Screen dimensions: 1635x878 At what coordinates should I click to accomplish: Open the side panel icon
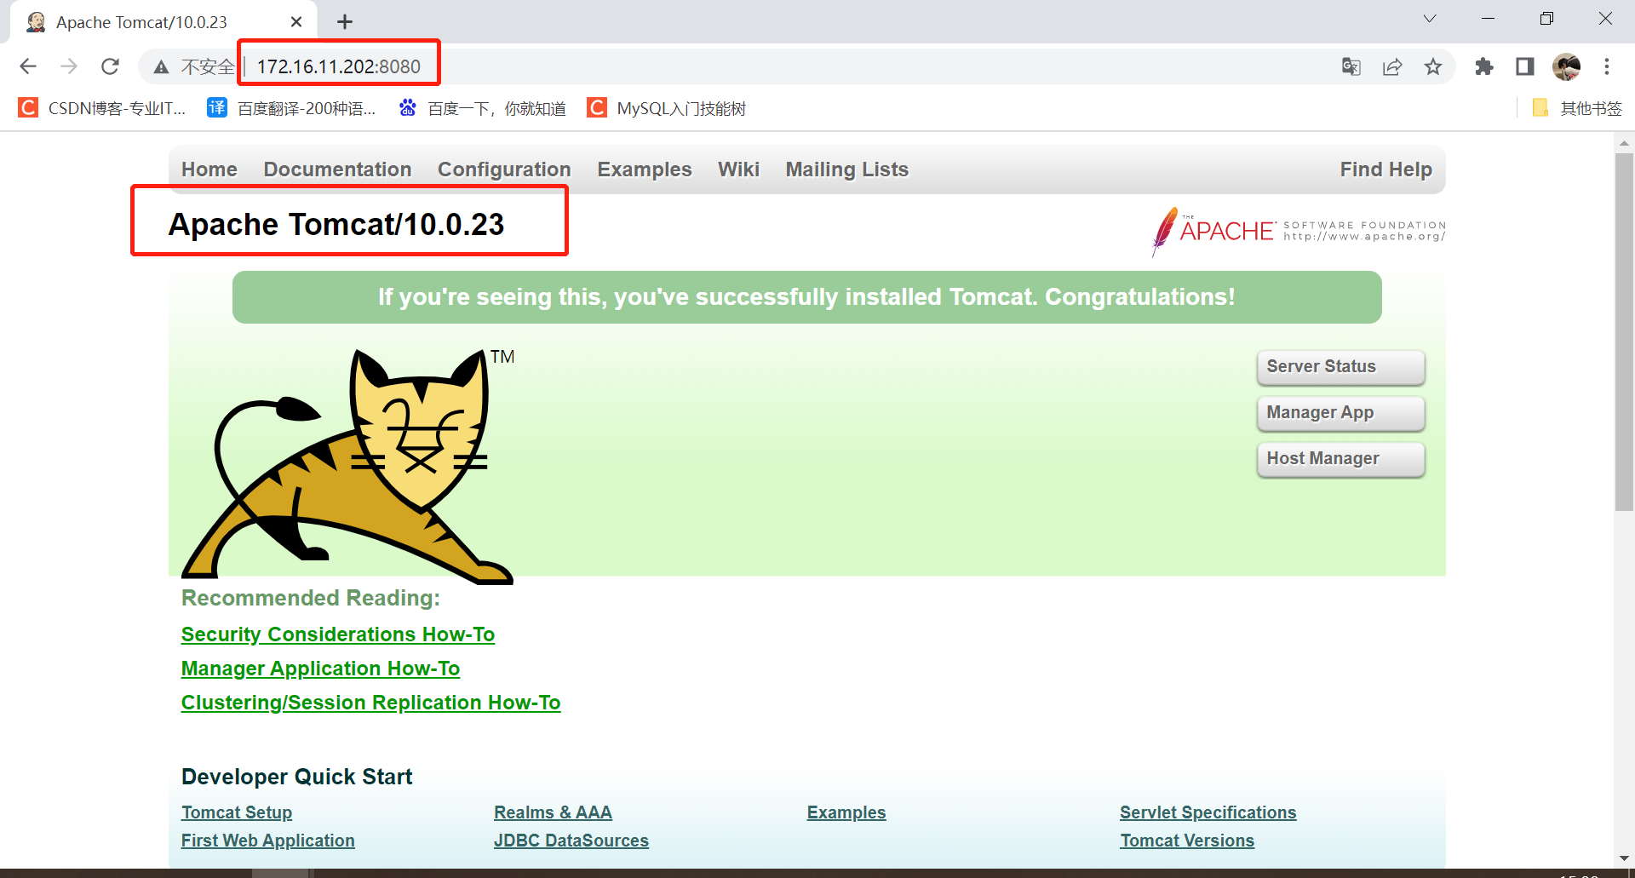(1524, 66)
